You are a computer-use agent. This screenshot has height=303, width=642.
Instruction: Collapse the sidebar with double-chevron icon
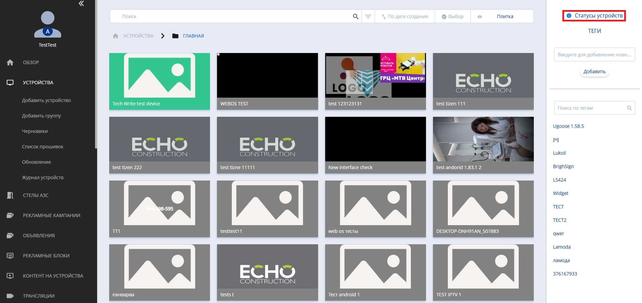(81, 4)
